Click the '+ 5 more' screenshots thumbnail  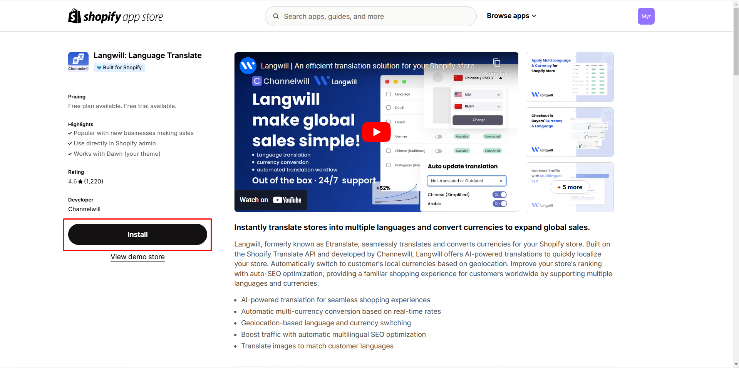[x=569, y=187]
